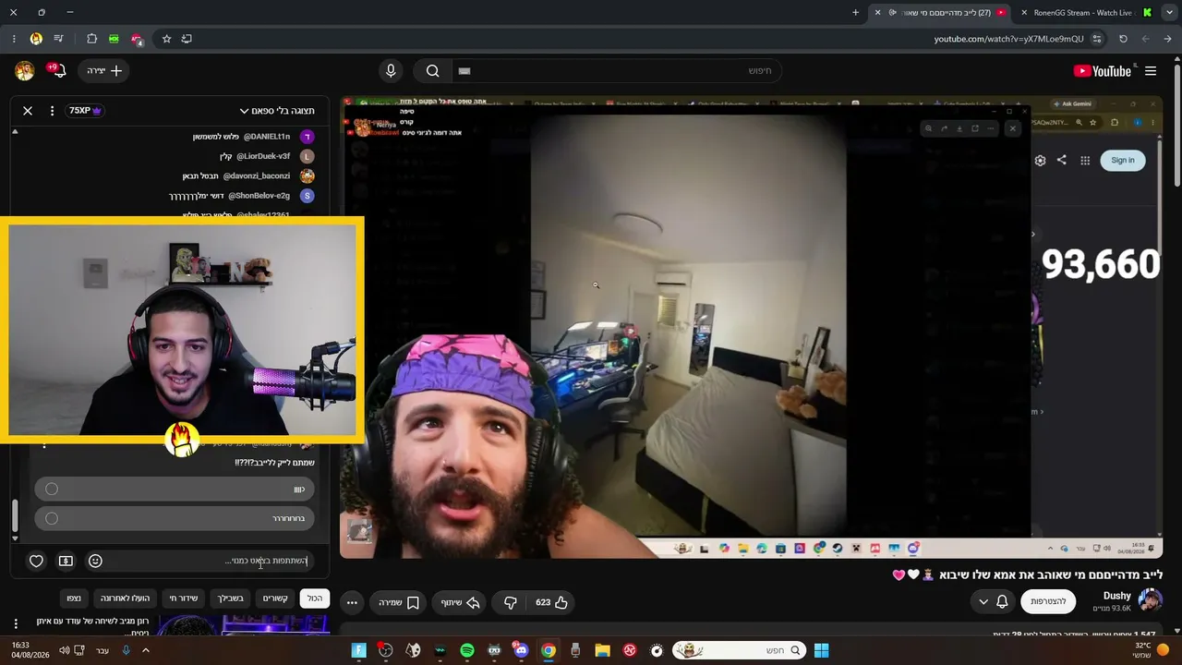Close the live chat panel
This screenshot has width=1182, height=665.
point(28,111)
